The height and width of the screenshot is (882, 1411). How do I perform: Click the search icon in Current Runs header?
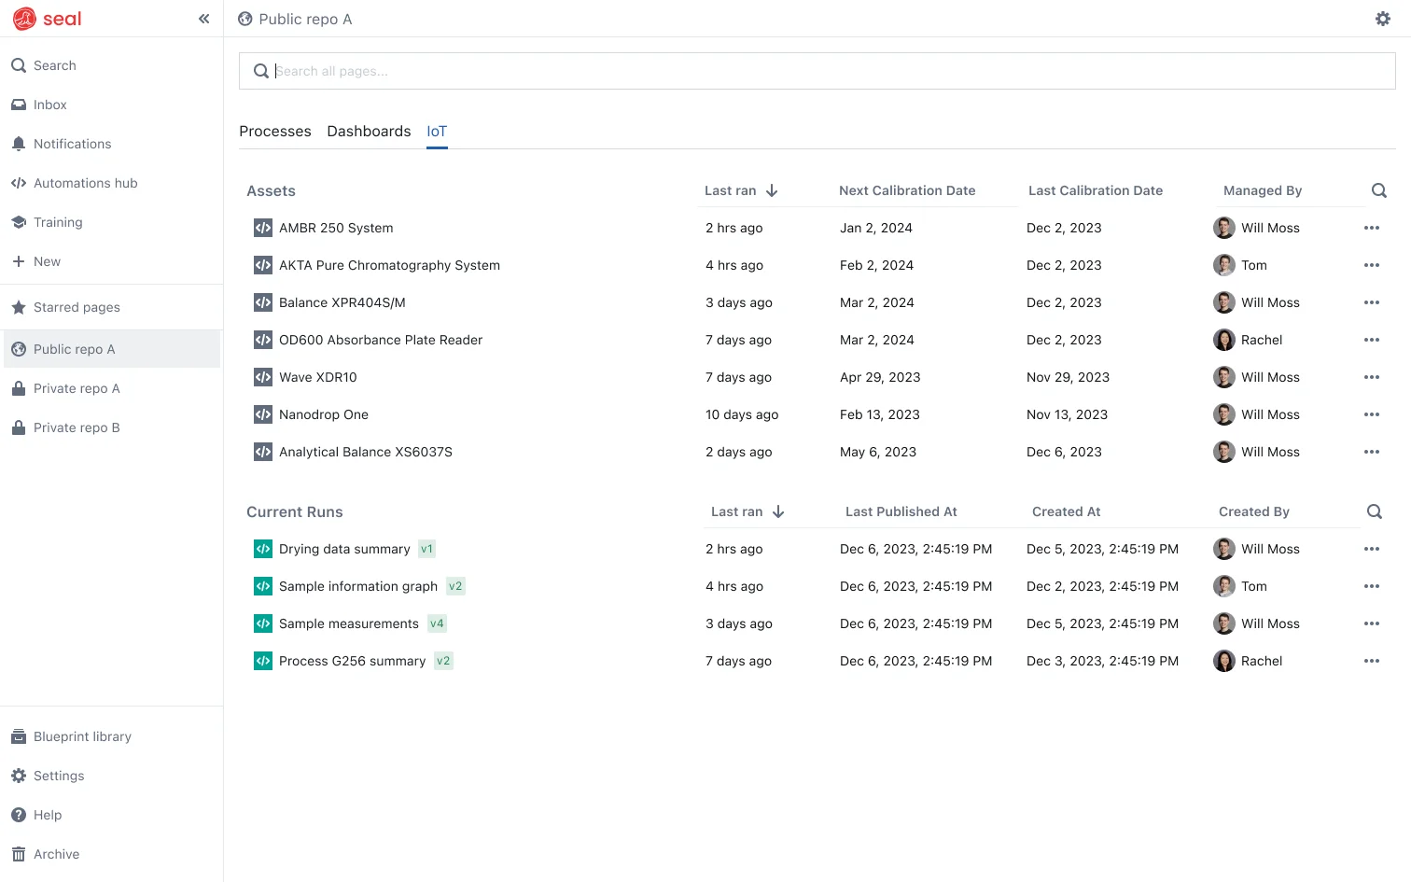[x=1374, y=511]
